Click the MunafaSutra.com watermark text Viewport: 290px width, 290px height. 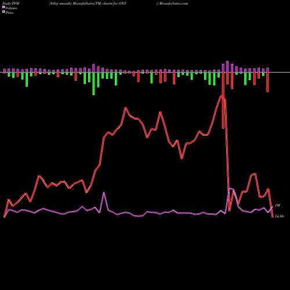coord(173,3)
